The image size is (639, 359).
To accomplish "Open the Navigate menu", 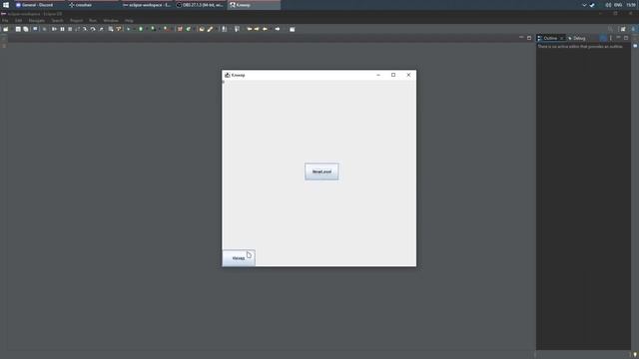I will pos(37,20).
